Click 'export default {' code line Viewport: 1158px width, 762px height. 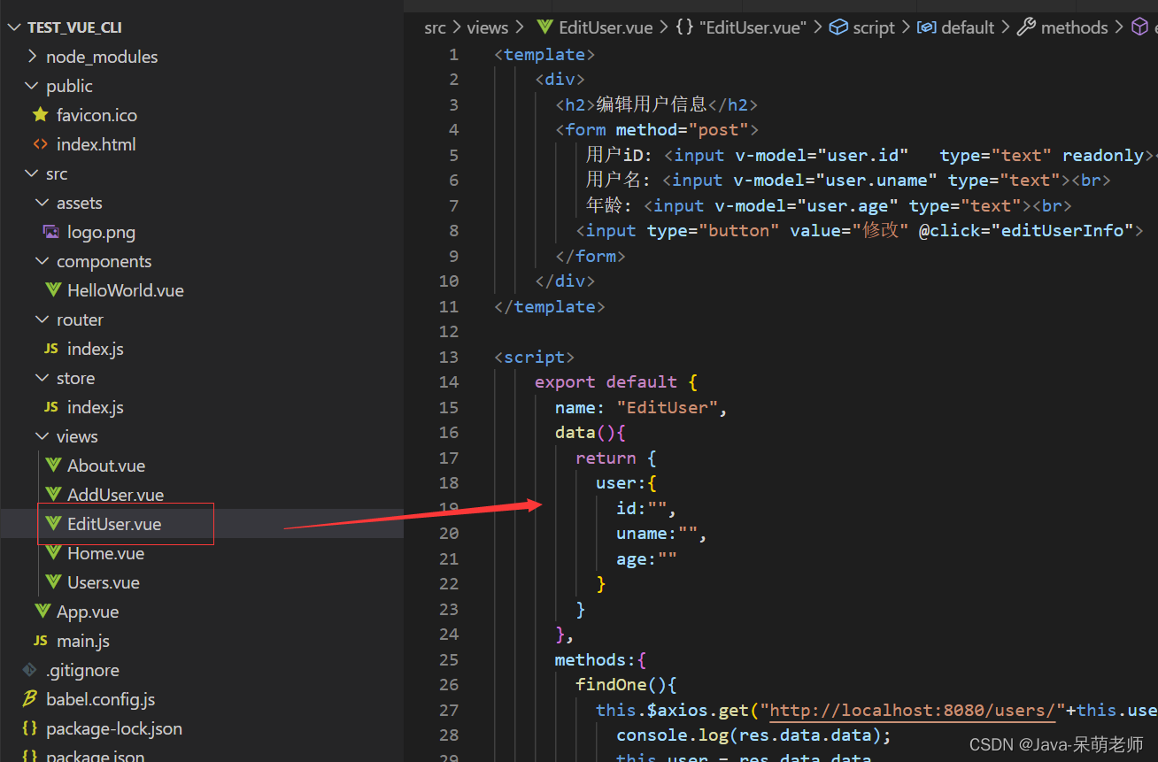[x=616, y=381]
